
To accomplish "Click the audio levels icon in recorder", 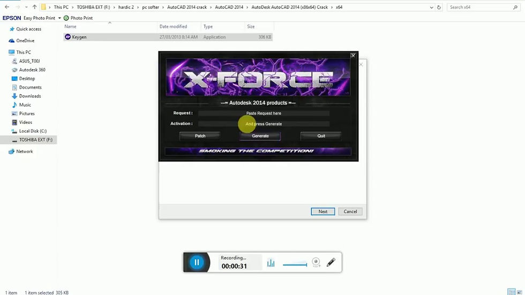I will pos(271,263).
